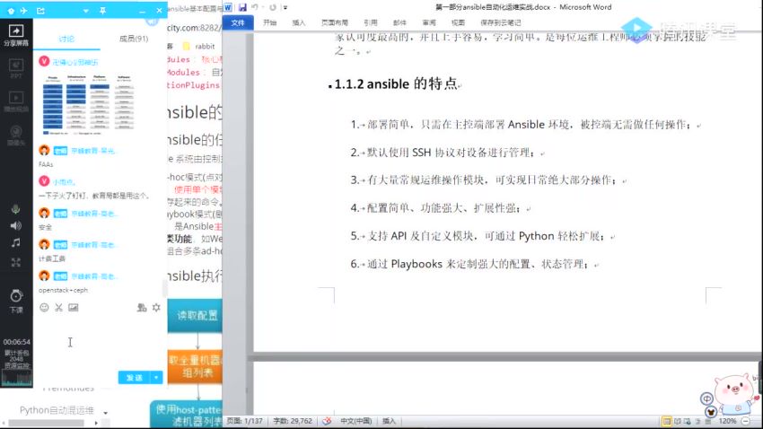Open the PPT panel in sidebar
Viewport: 763px width, 429px height.
tap(16, 68)
